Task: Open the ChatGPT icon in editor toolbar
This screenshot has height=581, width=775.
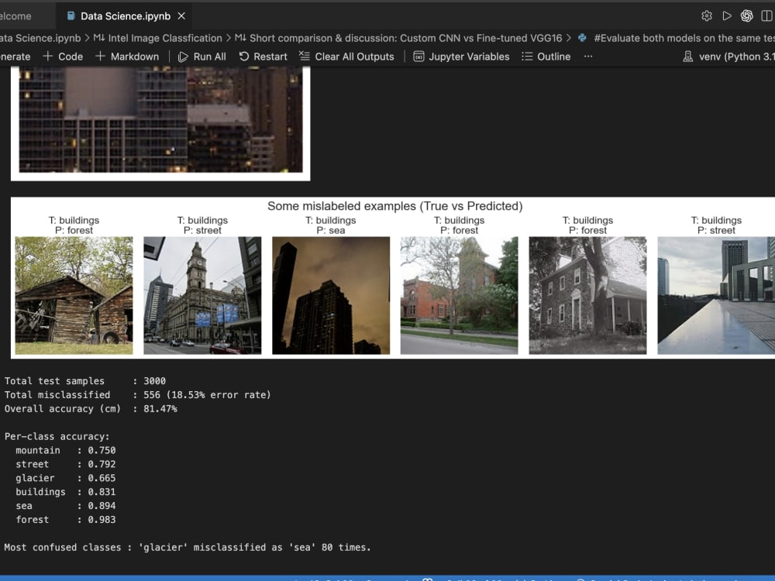Action: click(x=747, y=15)
